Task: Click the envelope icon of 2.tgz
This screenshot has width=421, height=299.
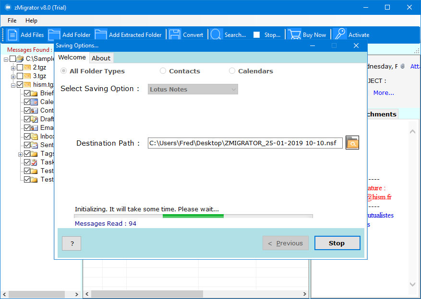Action: pyautogui.click(x=27, y=68)
